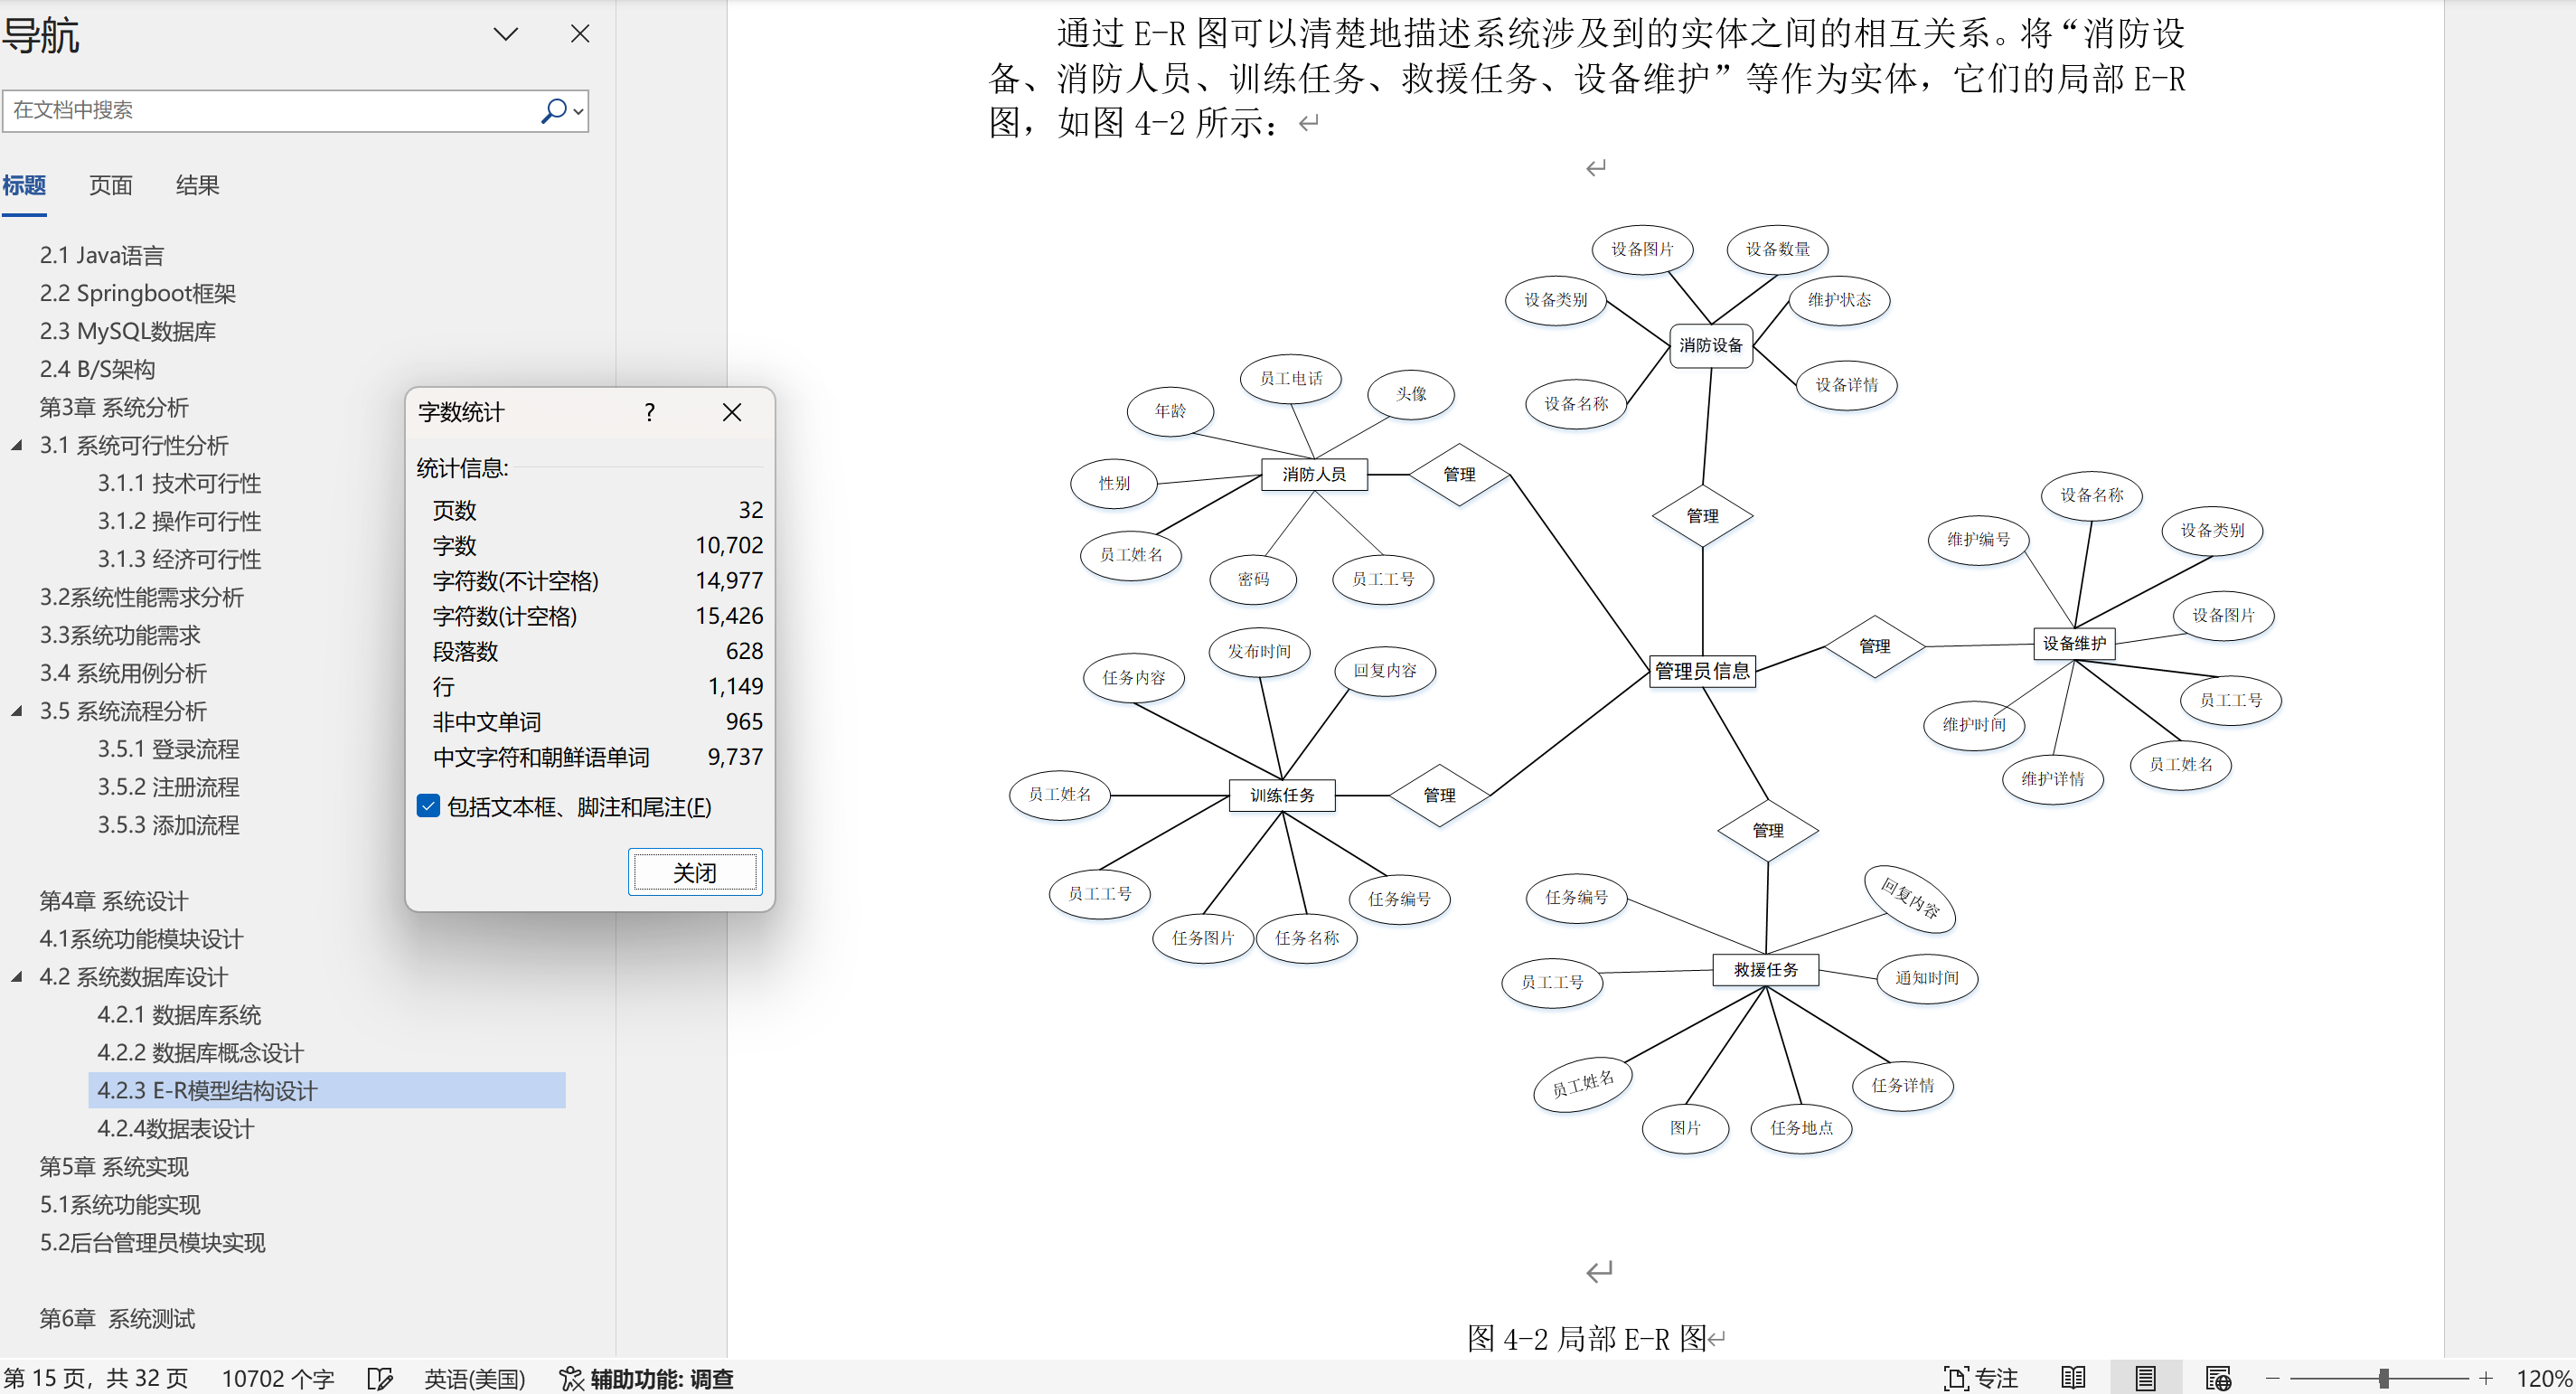Switch to the 结果 tab

point(197,185)
